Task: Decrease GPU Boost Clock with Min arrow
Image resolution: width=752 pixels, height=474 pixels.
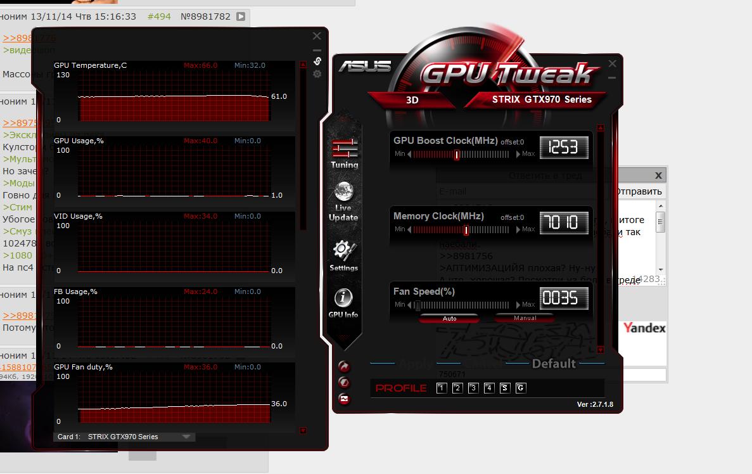Action: click(409, 154)
